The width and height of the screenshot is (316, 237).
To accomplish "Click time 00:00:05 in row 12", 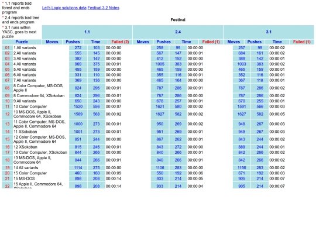I will click(277, 114).
